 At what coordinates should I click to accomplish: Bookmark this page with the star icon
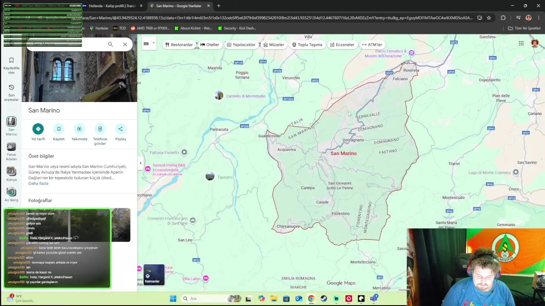[x=489, y=18]
